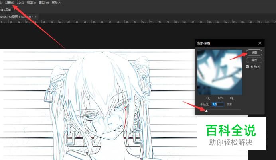276x160 pixels.
Task: Click the horizontal ruler above the canvas
Action: pos(138,22)
